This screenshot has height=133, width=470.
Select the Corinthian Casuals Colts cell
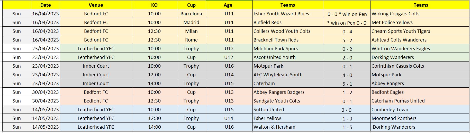[420, 66]
